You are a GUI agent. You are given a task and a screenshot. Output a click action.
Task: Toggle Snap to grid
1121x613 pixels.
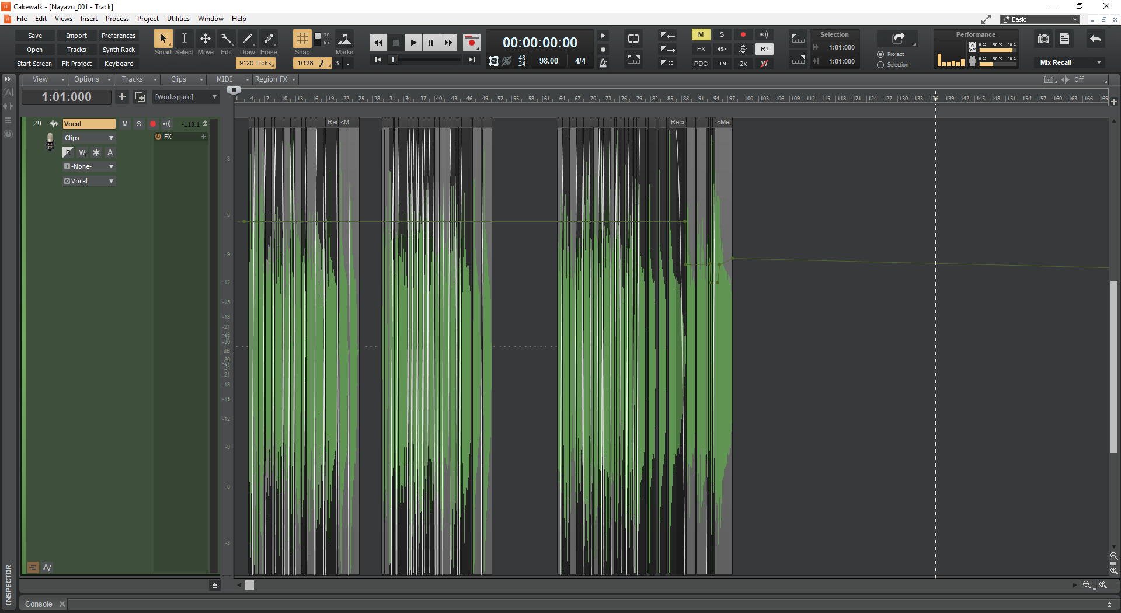pos(302,39)
